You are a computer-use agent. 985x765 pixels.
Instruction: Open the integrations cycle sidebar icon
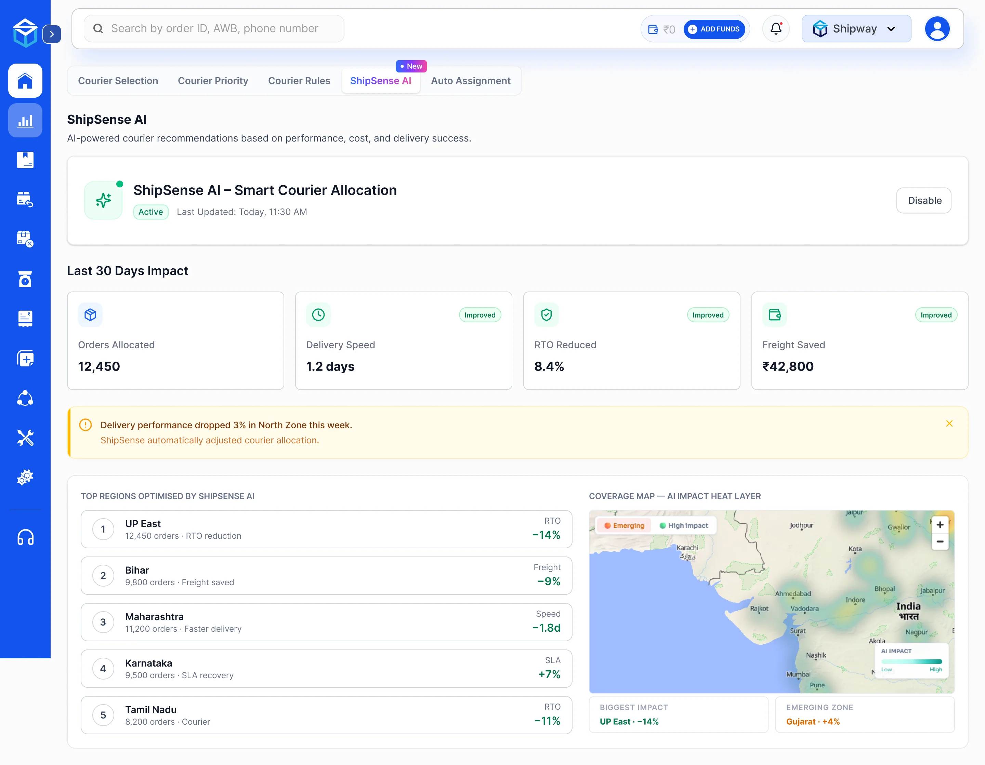pos(25,398)
